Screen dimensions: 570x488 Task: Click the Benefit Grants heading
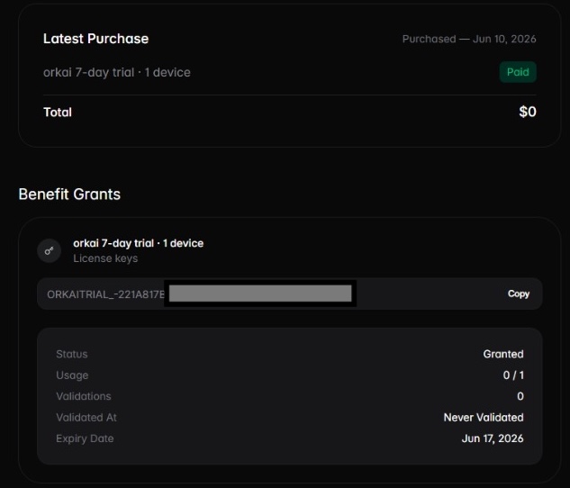69,194
